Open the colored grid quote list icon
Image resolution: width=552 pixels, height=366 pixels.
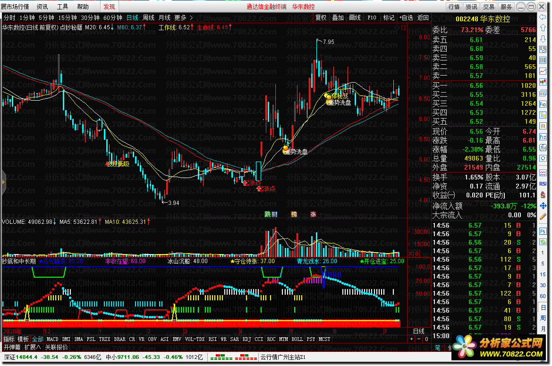pos(543,60)
